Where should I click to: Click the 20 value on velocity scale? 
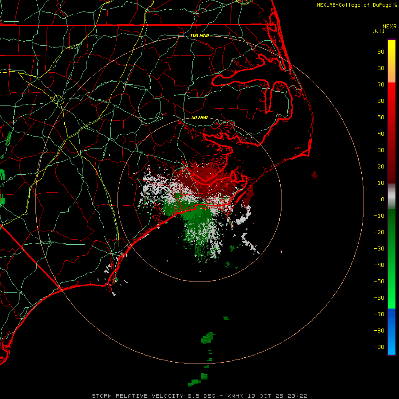pos(381,166)
